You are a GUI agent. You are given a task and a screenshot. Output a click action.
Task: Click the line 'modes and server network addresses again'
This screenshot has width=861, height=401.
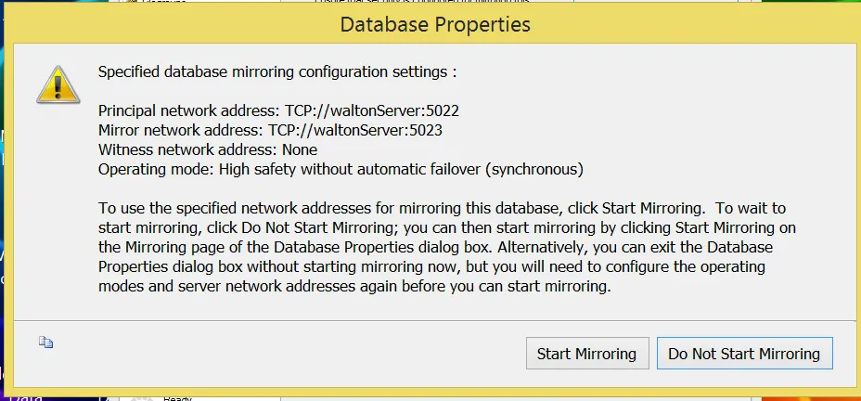pyautogui.click(x=354, y=287)
